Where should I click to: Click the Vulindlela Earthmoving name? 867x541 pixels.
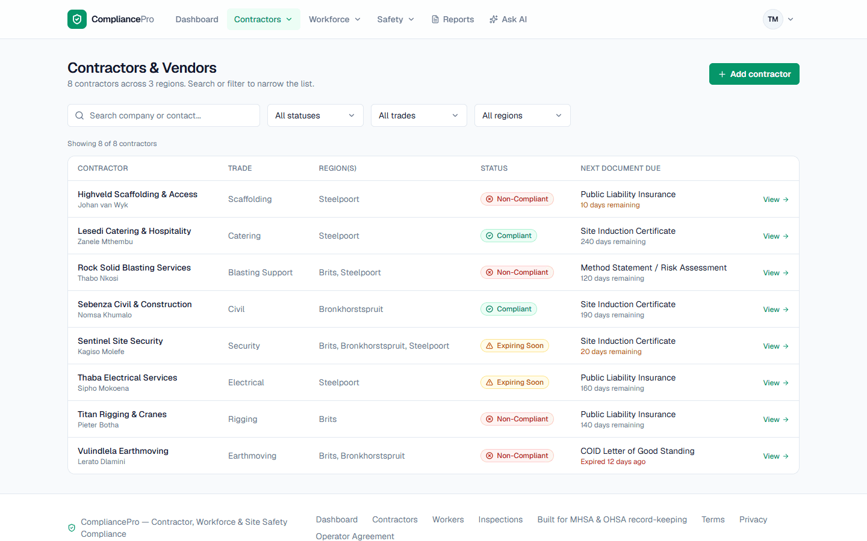[x=123, y=451]
